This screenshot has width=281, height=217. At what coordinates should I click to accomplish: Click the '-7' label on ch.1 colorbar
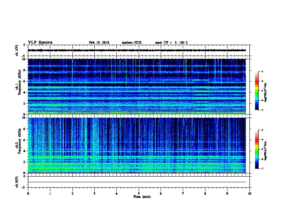pos(262,110)
